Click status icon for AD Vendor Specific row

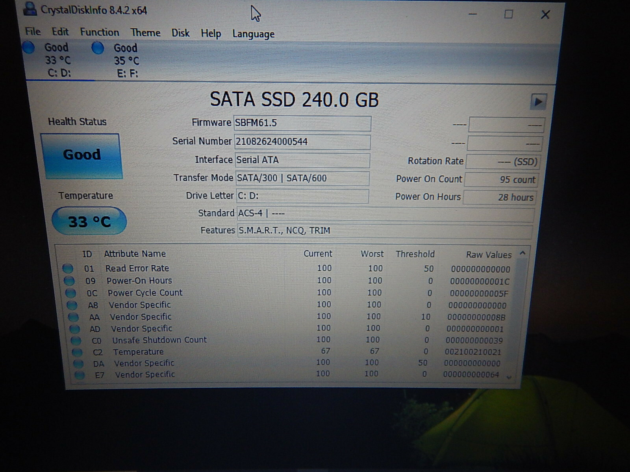[x=74, y=329]
